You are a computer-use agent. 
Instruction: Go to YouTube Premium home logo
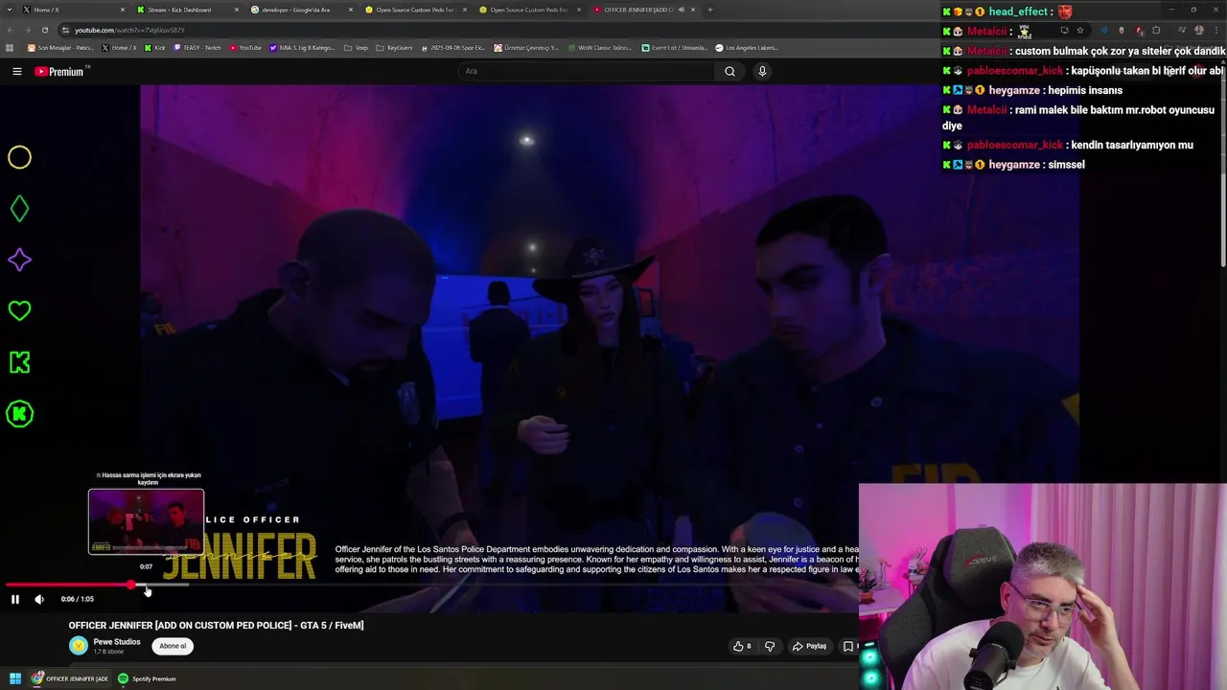(x=59, y=71)
